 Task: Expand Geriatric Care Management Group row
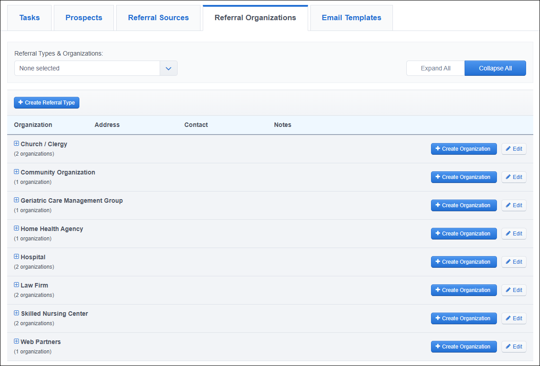click(17, 200)
